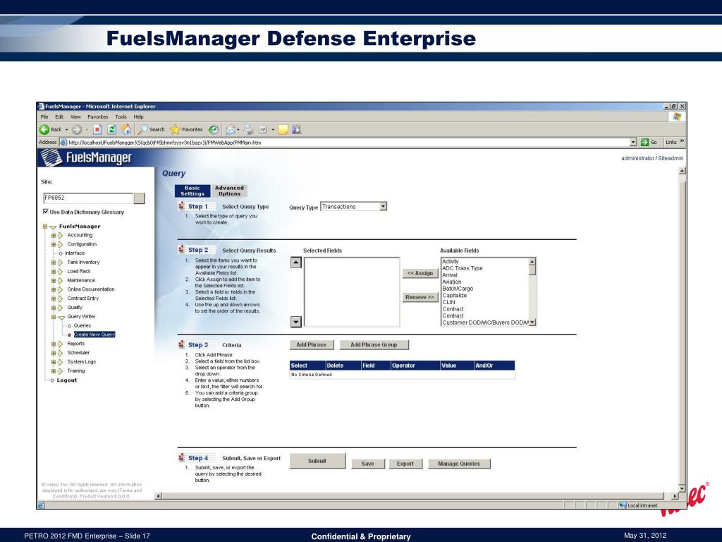Open the Search magnifier in the toolbar
The width and height of the screenshot is (722, 542).
tap(142, 130)
